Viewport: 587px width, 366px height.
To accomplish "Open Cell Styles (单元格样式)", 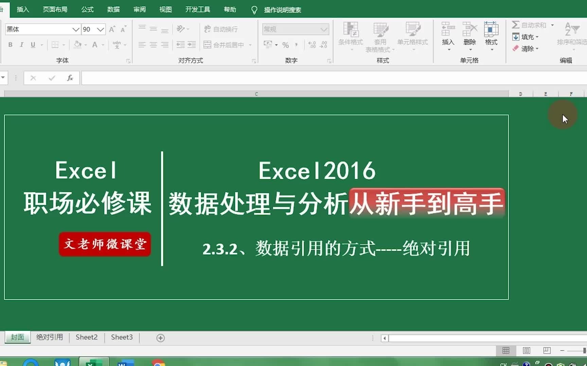I will tap(413, 37).
